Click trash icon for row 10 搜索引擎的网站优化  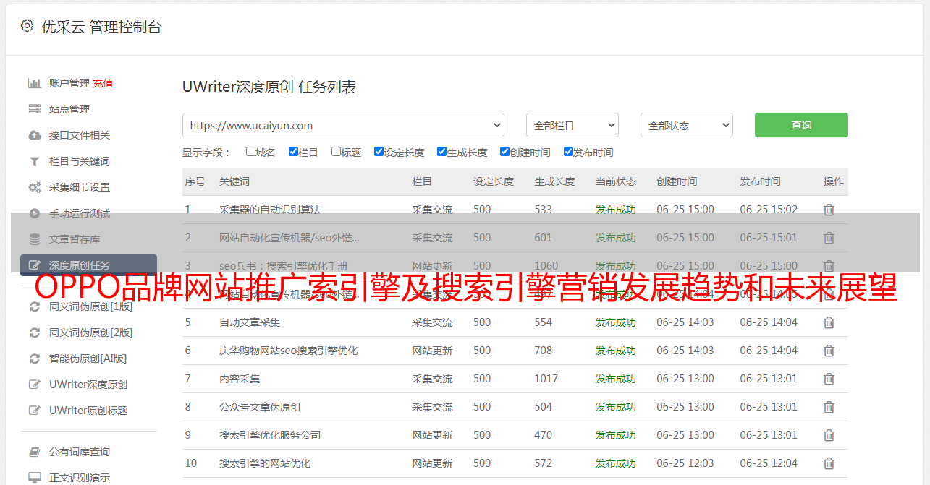click(x=829, y=463)
